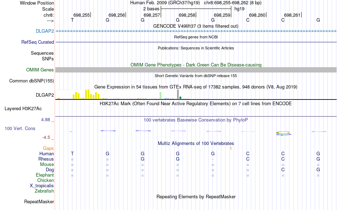Open the blue DLGAP2 GENCODE gene label
Image resolution: width=337 pixels, height=210 pixels.
pyautogui.click(x=45, y=31)
